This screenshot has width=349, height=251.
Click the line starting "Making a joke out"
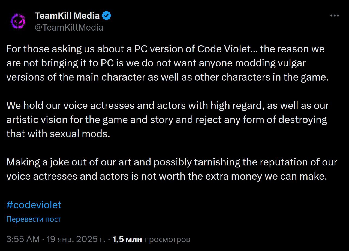172,162
